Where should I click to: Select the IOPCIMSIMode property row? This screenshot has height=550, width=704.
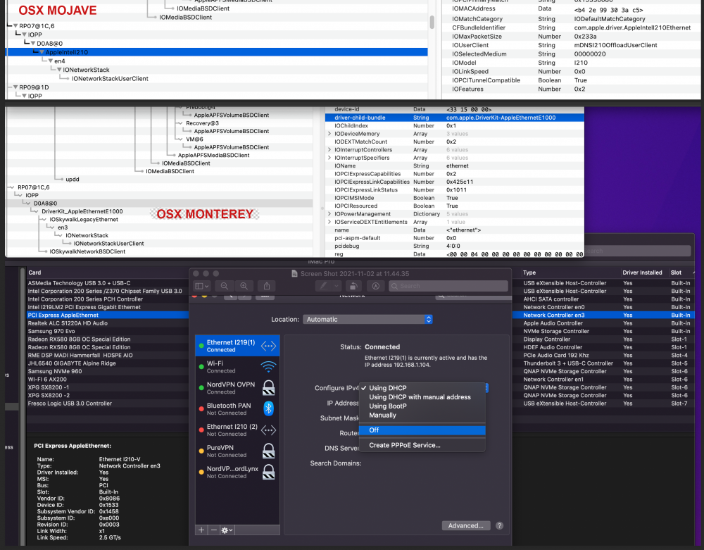coord(454,198)
